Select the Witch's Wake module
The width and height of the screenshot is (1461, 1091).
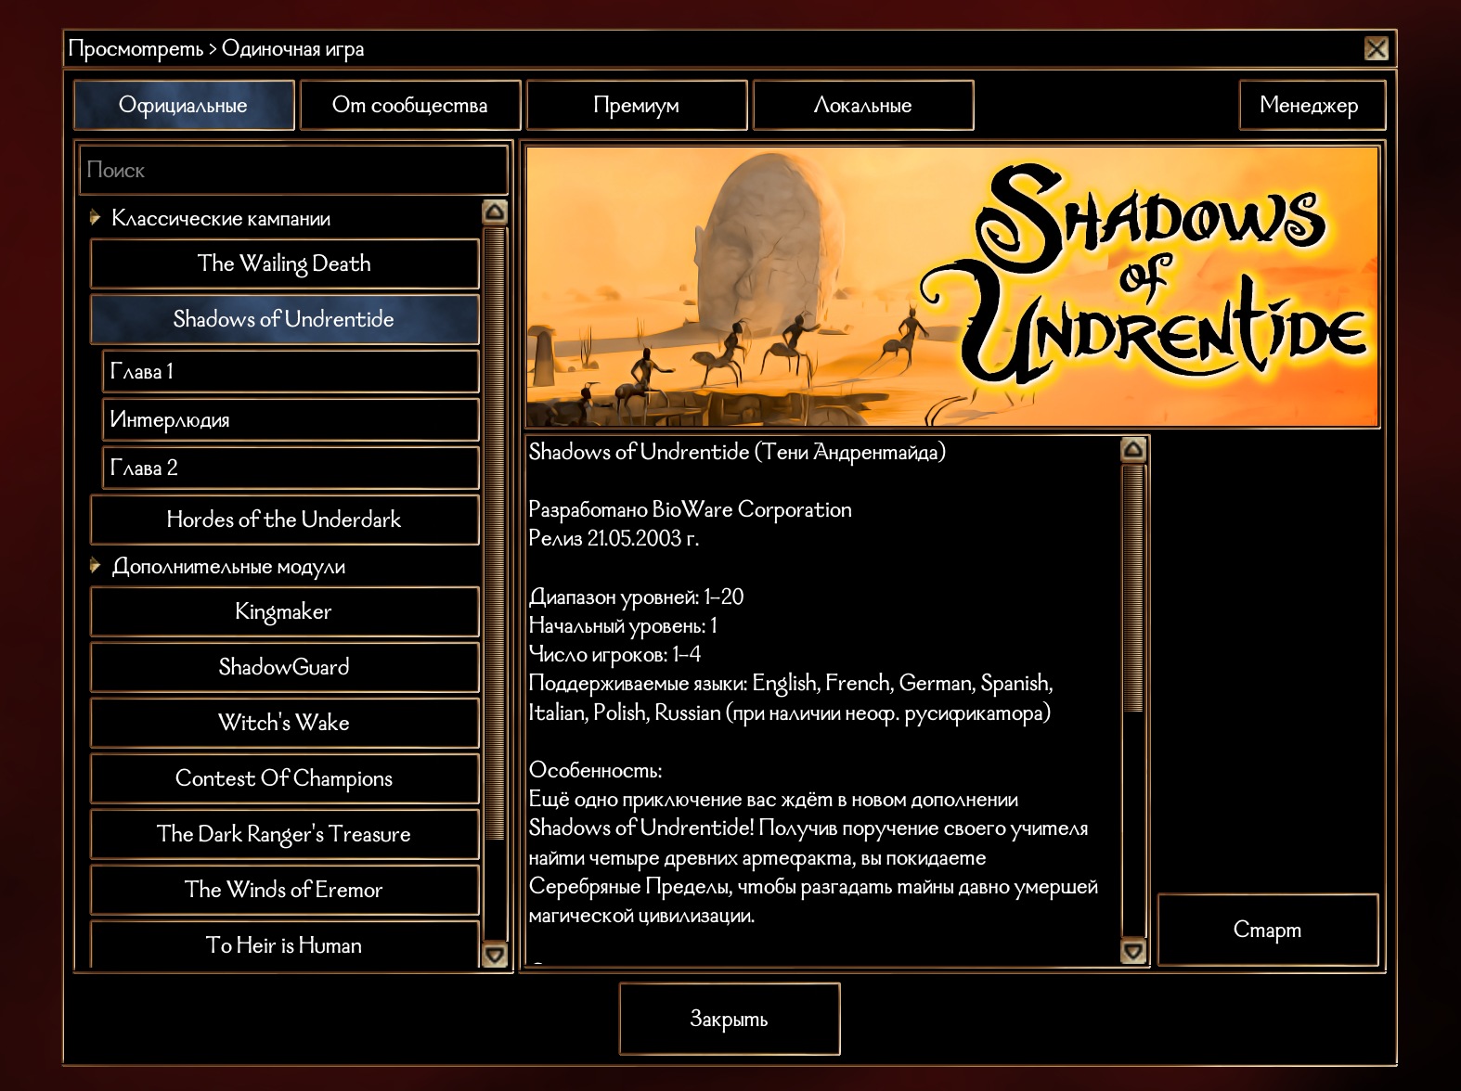tap(284, 723)
